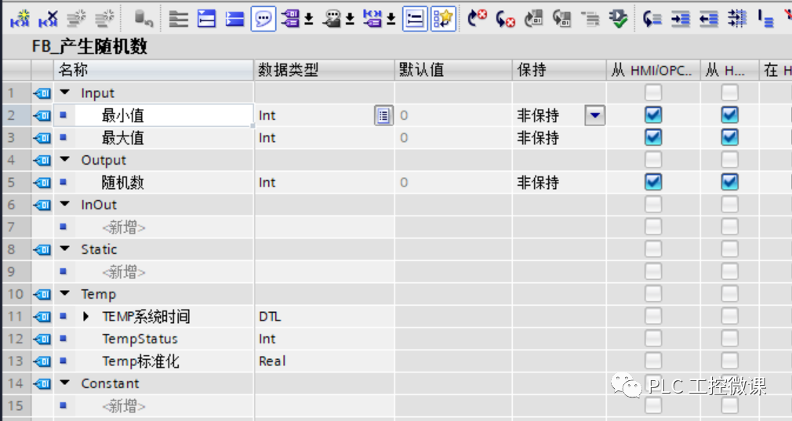Click the 从 HMI/OPC.. column header
Viewport: 792px width, 421px height.
coord(653,70)
